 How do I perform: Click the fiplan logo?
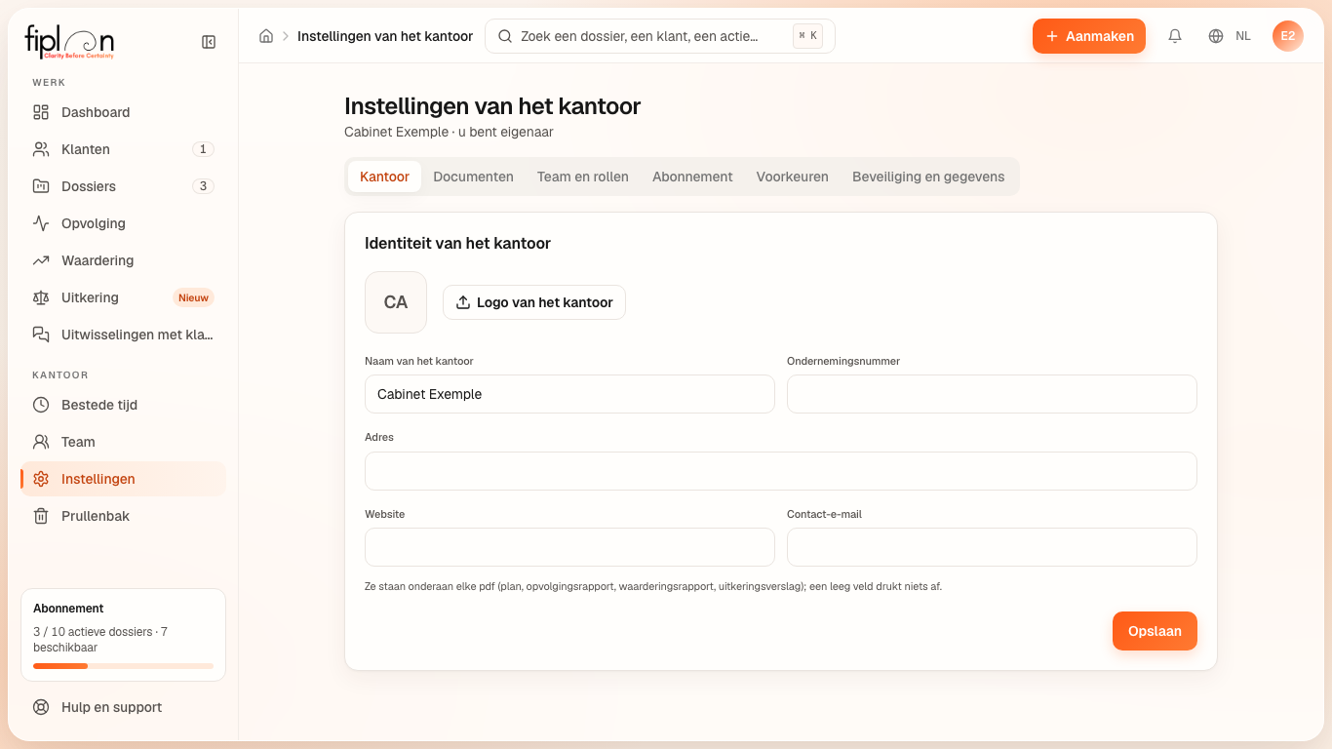click(69, 41)
